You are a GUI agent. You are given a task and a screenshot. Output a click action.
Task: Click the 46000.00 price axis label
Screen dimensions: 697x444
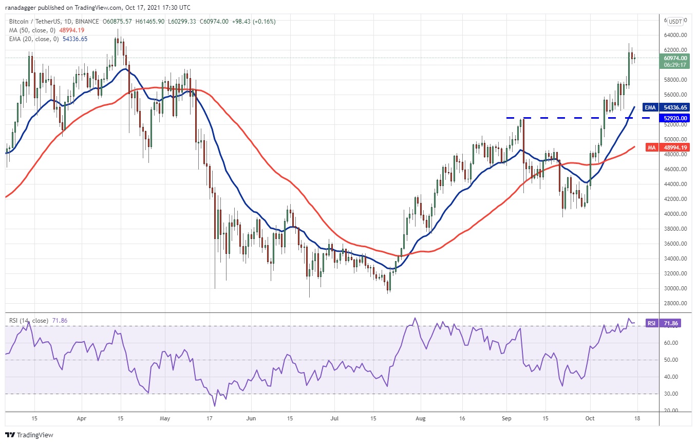coord(675,169)
